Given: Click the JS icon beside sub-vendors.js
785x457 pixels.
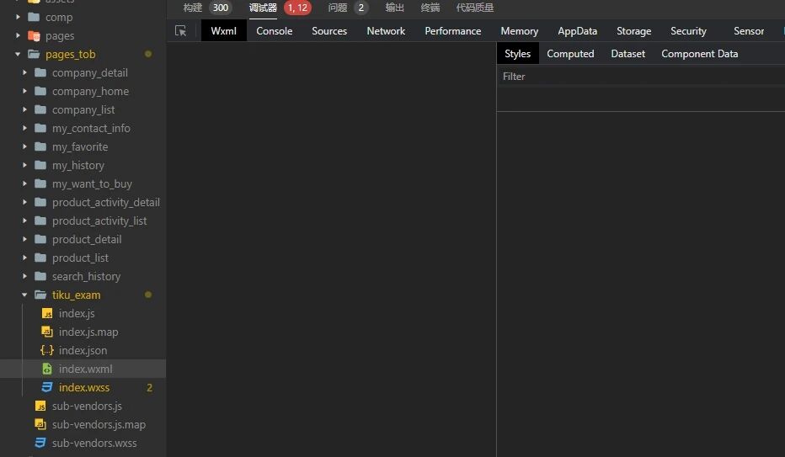Looking at the screenshot, I should 40,406.
